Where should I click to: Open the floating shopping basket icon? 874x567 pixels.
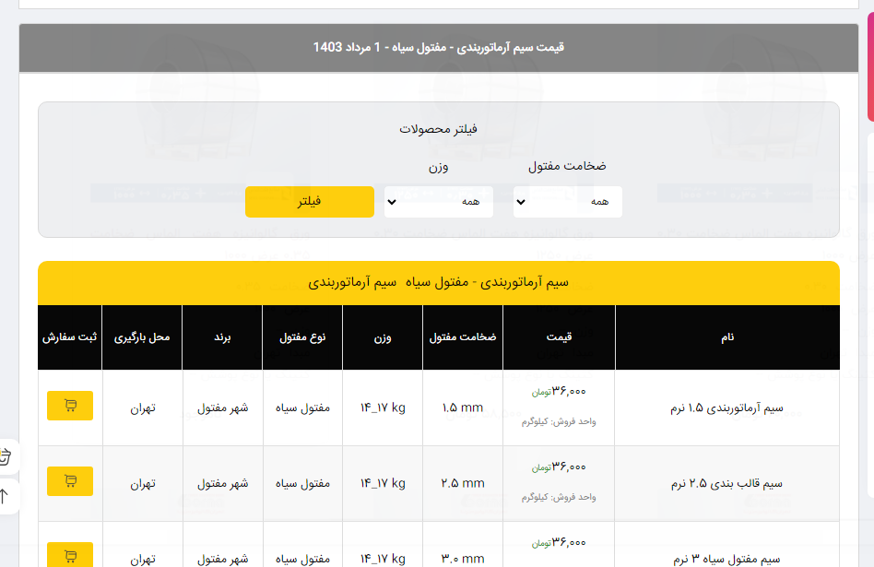click(6, 455)
